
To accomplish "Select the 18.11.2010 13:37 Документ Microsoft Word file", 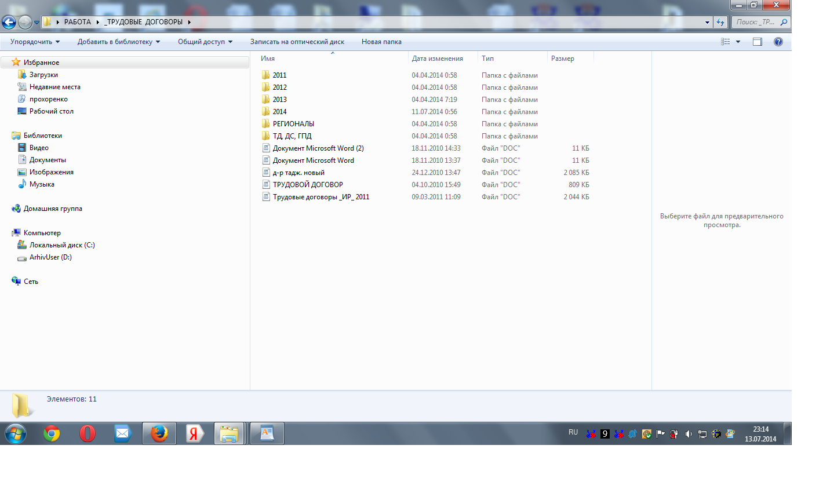I will [x=314, y=160].
